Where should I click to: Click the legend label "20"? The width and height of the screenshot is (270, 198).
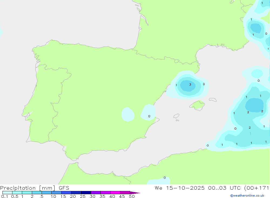(x=73, y=196)
